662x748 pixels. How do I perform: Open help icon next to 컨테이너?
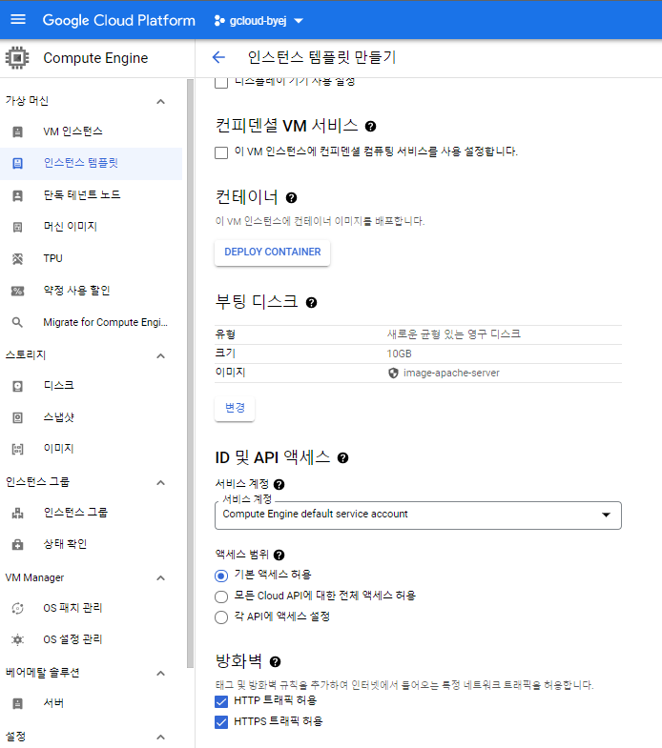point(291,198)
